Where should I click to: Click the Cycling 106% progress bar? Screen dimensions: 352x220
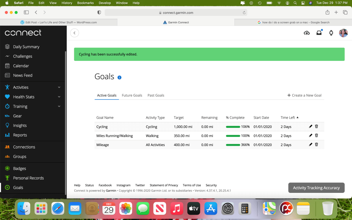[233, 127]
